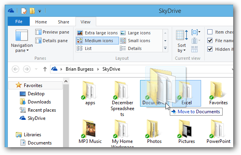The image size is (241, 155).
Task: Click Brian Burgess in address path
Action: click(79, 69)
